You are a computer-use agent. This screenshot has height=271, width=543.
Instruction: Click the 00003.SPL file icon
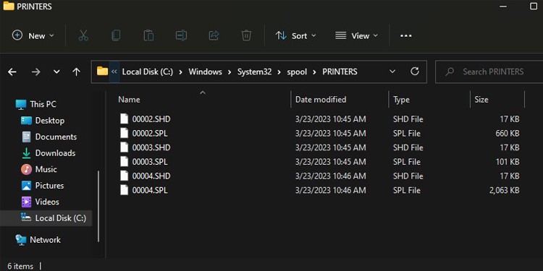[125, 161]
